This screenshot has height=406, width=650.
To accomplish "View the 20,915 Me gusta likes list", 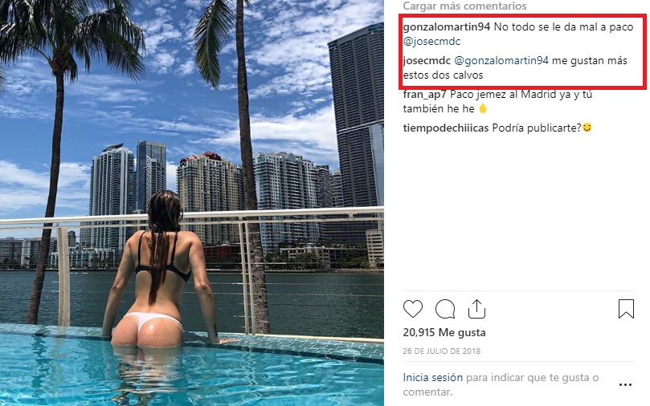I will pos(444,332).
